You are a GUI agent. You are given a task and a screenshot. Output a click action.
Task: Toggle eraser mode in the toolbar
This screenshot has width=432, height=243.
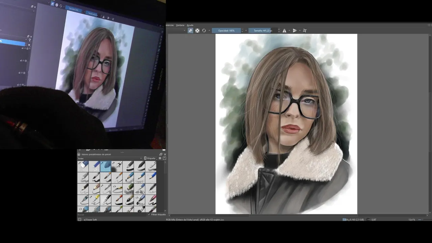[x=190, y=30]
